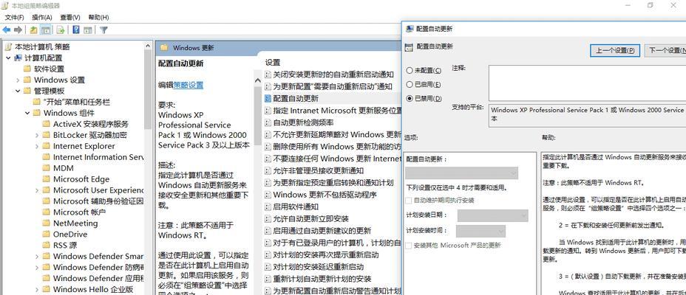Expand the Microsoft User Experience node
This screenshot has width=686, height=295.
point(37,190)
